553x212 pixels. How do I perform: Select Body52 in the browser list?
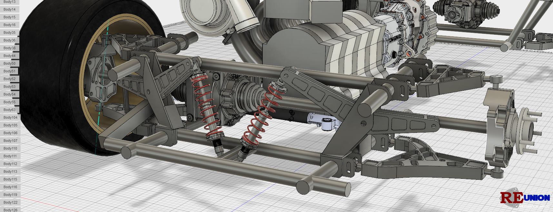click(10, 79)
